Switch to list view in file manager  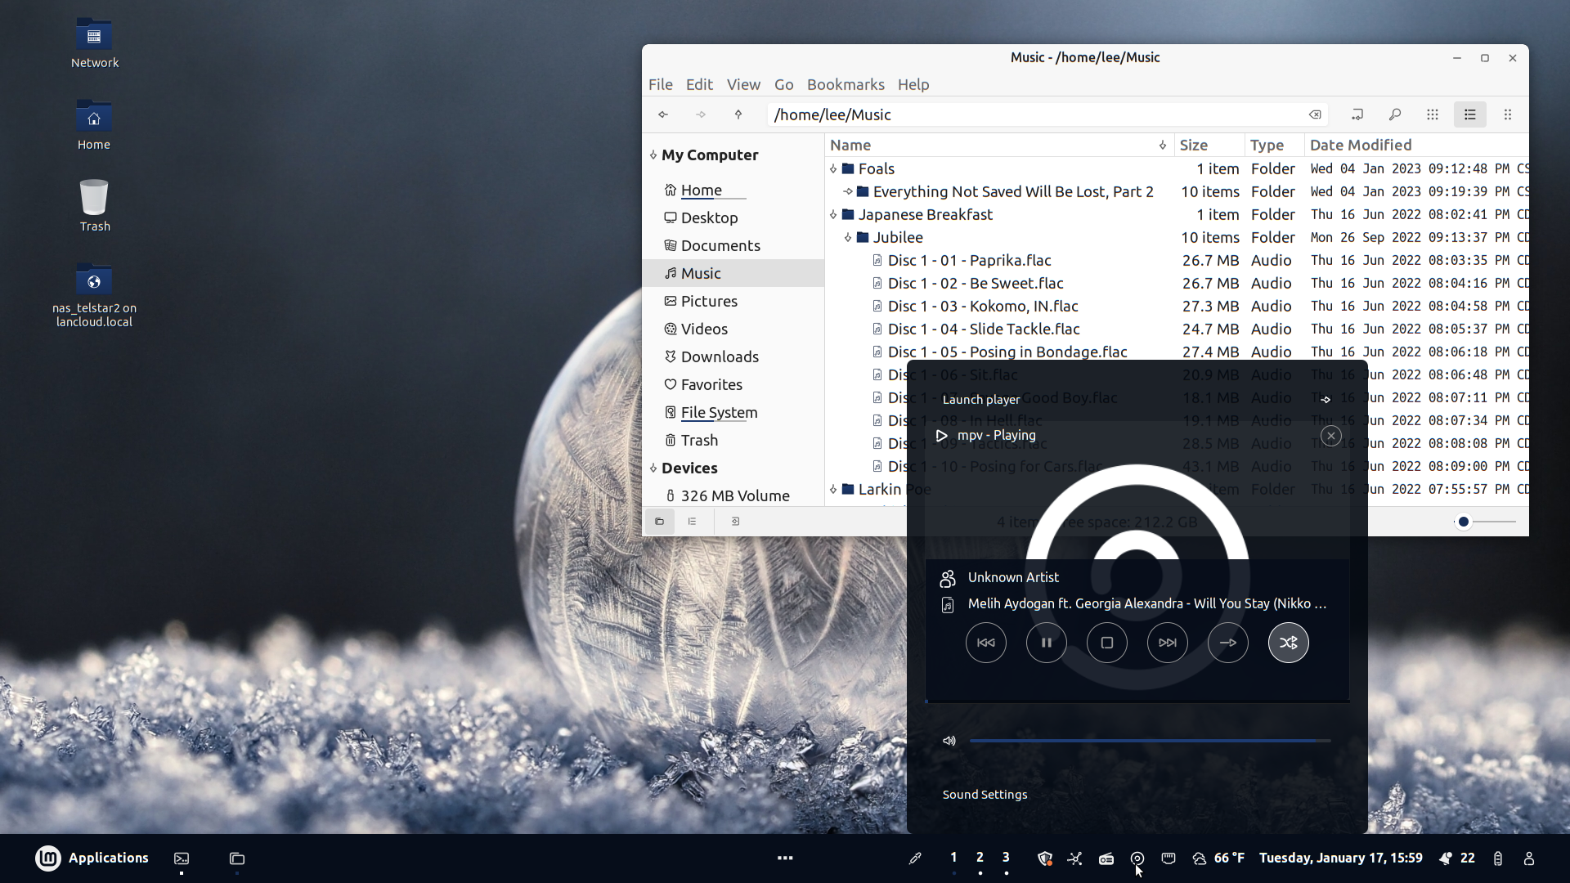click(1469, 114)
